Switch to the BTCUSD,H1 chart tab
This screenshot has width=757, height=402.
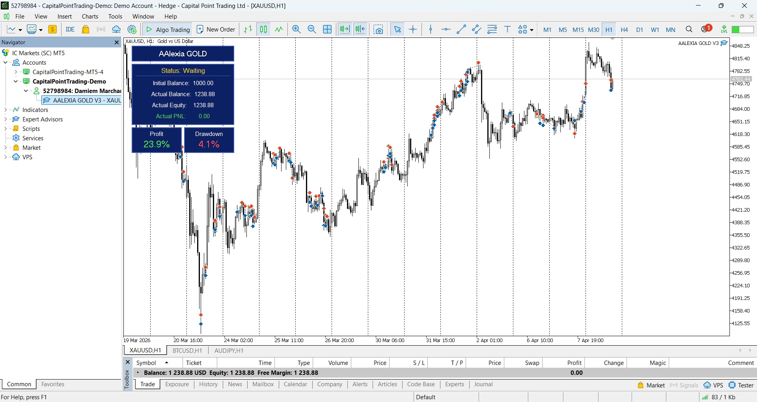(187, 350)
